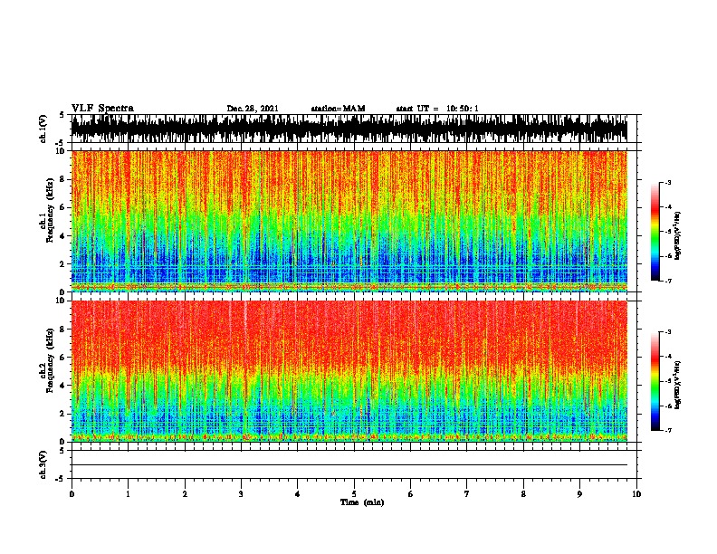Click the "4" kHz tick of ch.1 spectrogram
This screenshot has width=717, height=554.
[62, 236]
